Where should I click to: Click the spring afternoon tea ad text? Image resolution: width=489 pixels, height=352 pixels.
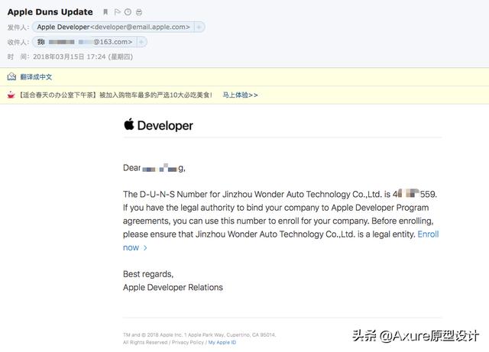(x=115, y=95)
